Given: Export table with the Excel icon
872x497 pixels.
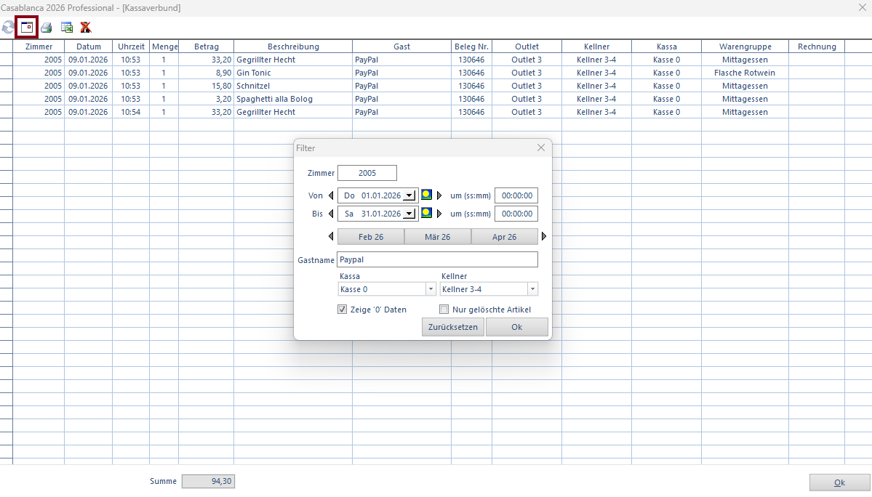Looking at the screenshot, I should tap(67, 28).
